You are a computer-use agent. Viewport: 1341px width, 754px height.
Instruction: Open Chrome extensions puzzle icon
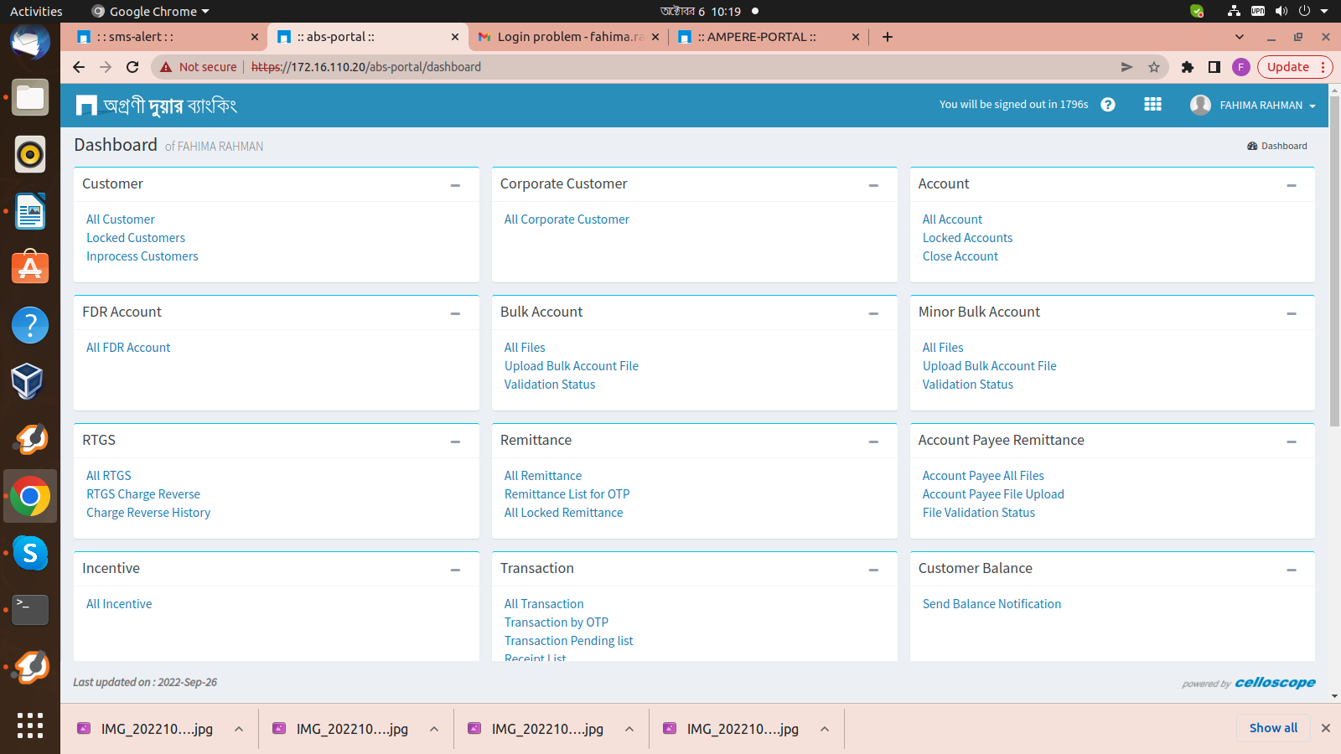click(x=1188, y=67)
